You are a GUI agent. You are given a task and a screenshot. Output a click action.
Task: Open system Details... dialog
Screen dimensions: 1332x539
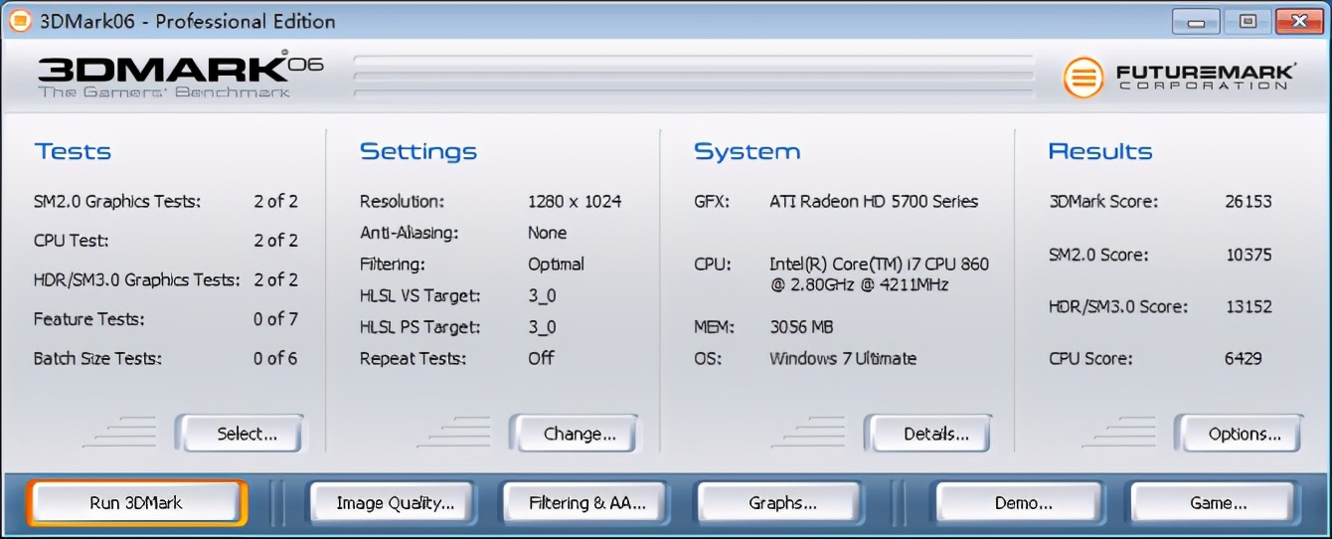click(x=928, y=434)
